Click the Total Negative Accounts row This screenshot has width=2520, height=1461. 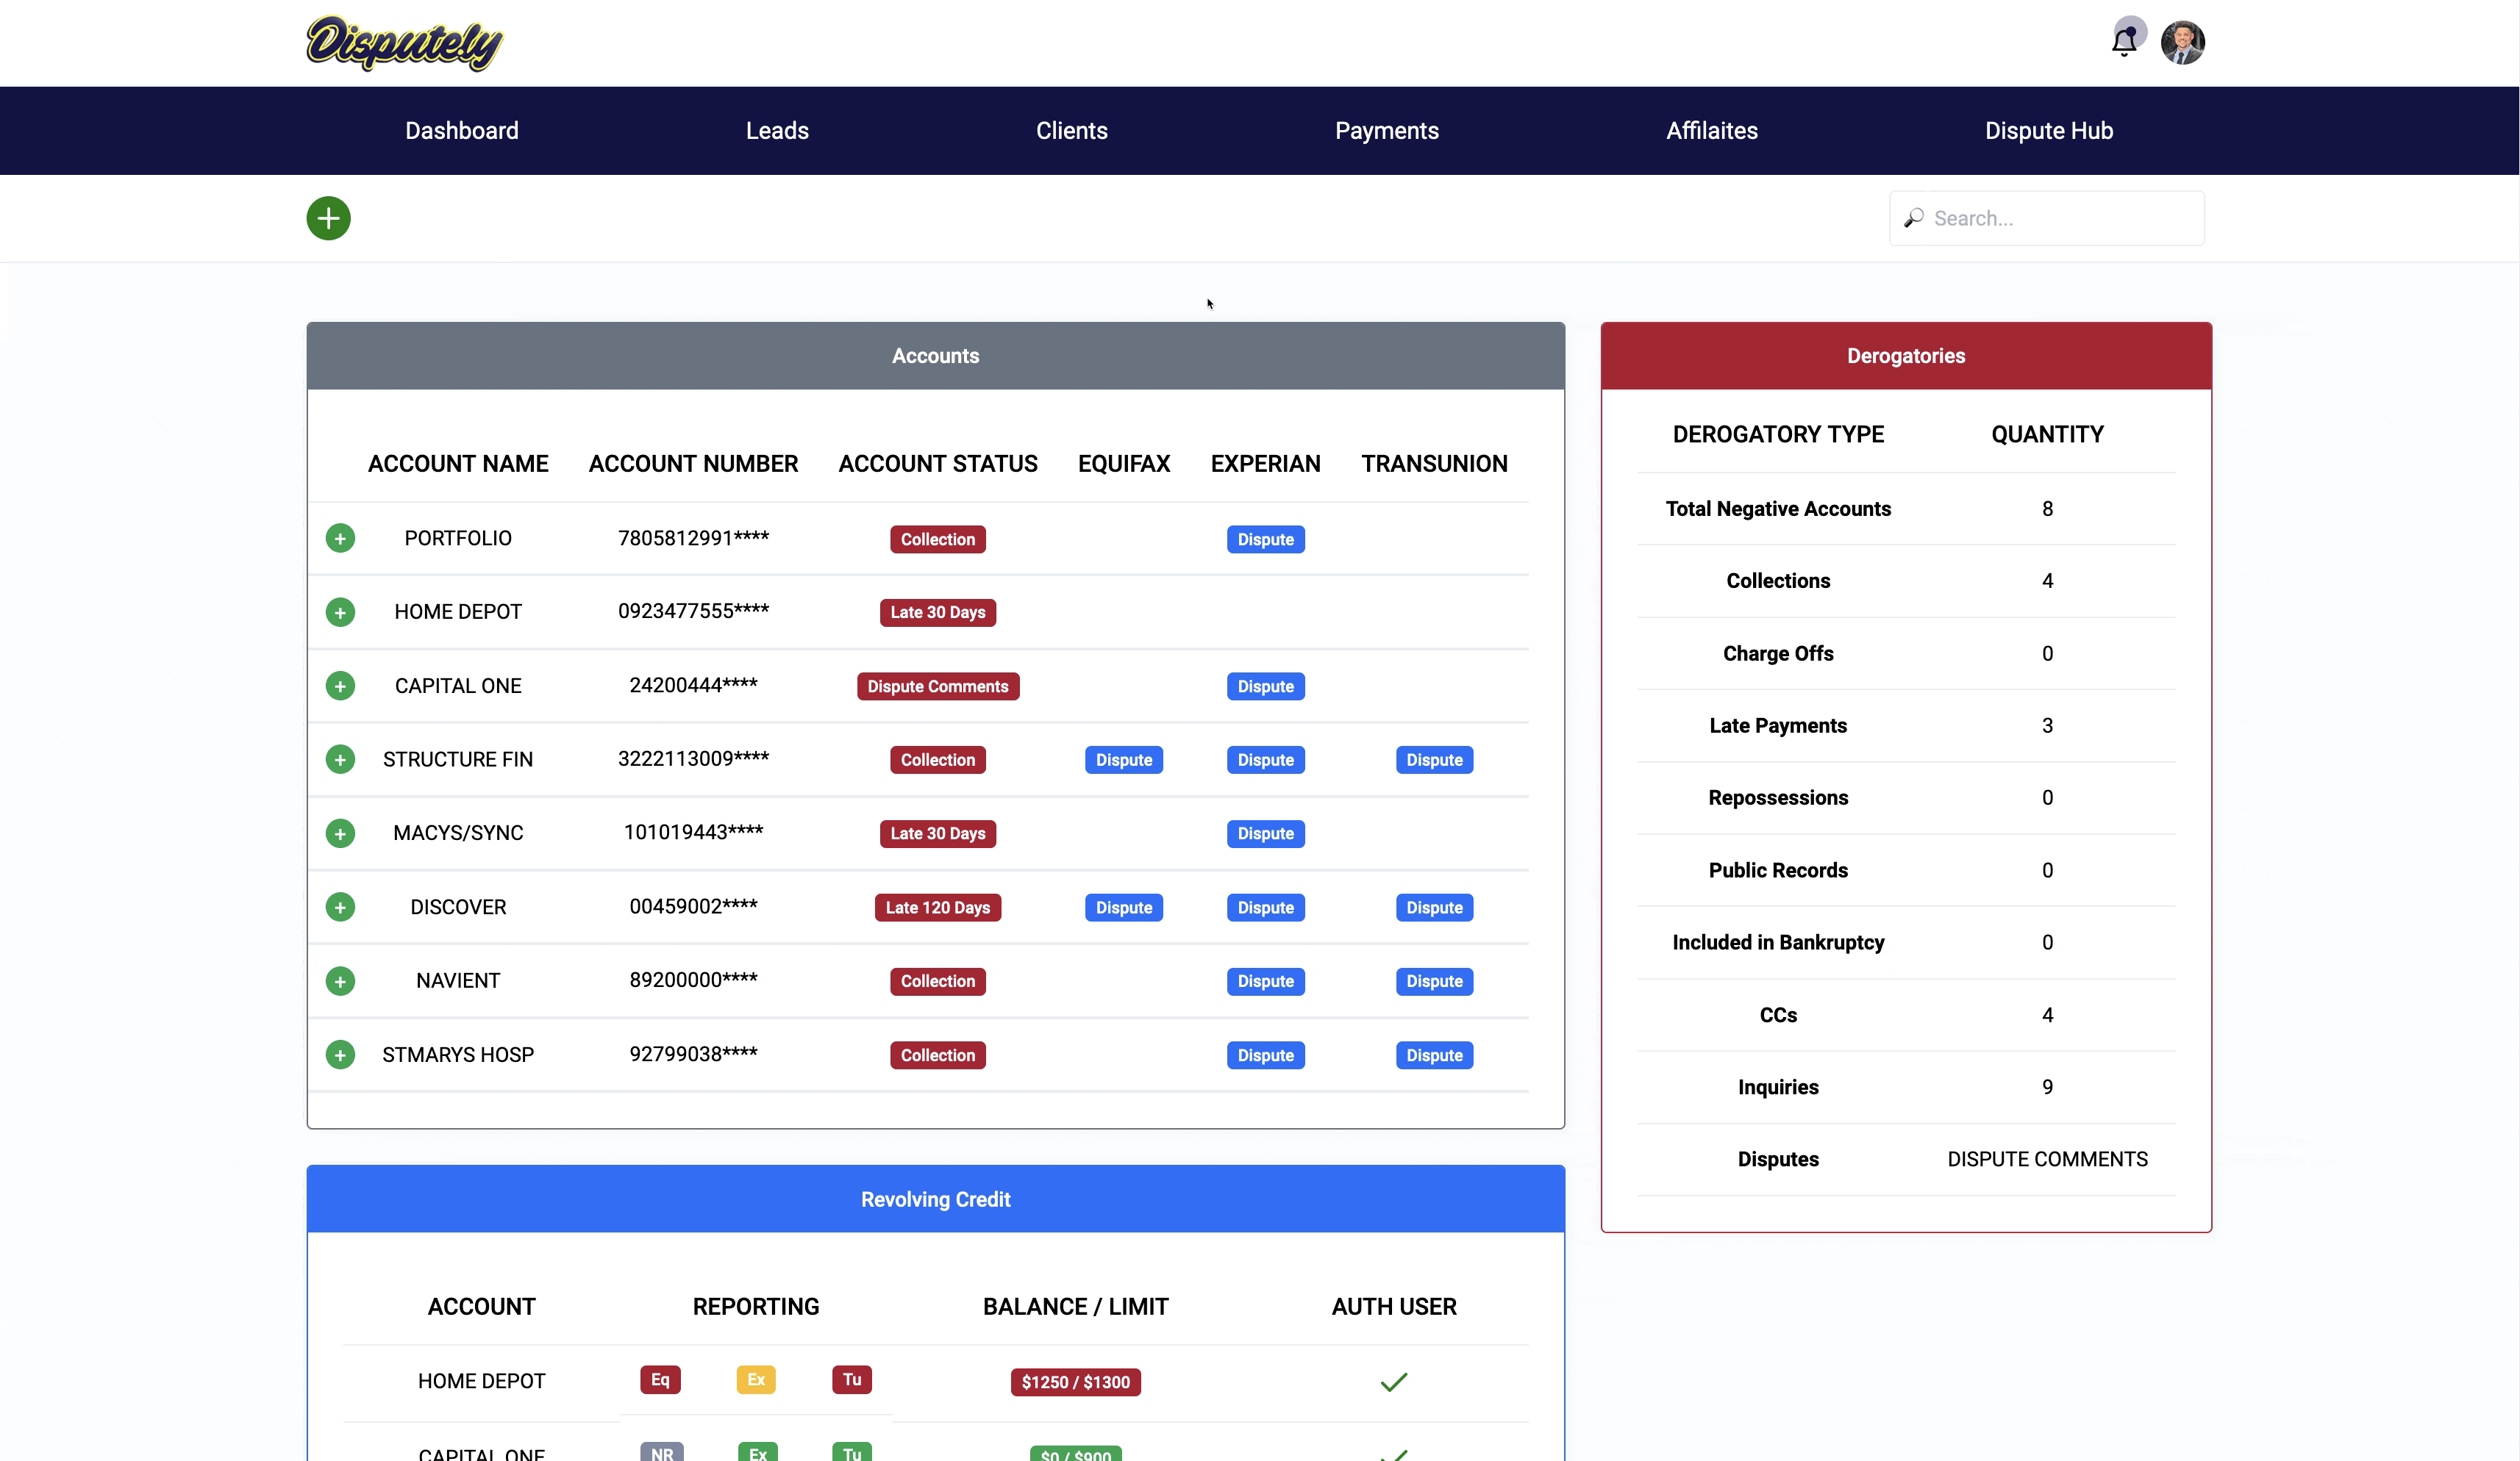coord(1905,509)
